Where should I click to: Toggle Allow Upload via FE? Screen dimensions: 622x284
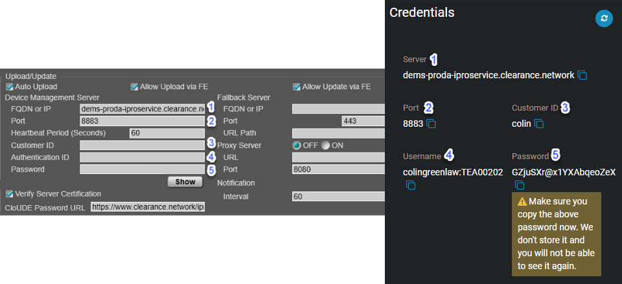pos(134,86)
